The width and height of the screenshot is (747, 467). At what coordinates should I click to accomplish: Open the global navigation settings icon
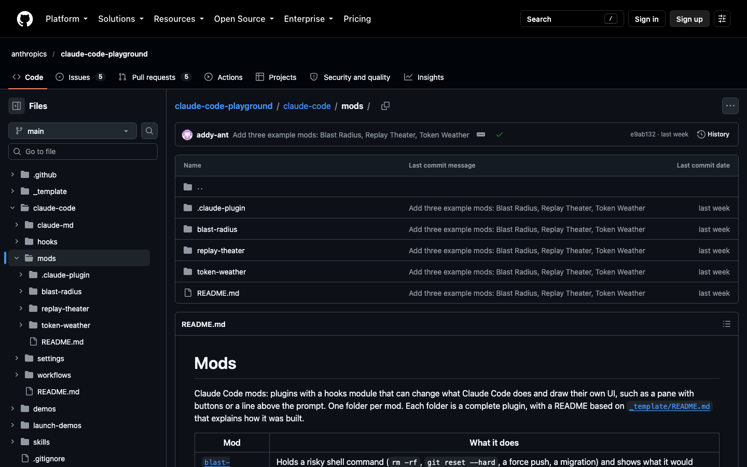pos(722,19)
